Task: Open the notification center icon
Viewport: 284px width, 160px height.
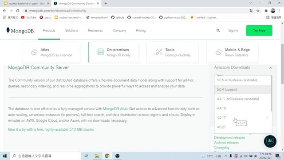Action: (277, 156)
